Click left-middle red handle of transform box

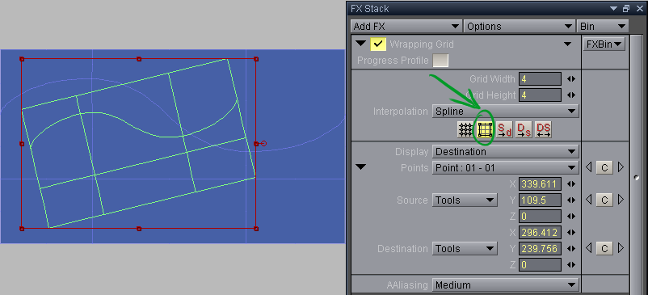point(22,144)
